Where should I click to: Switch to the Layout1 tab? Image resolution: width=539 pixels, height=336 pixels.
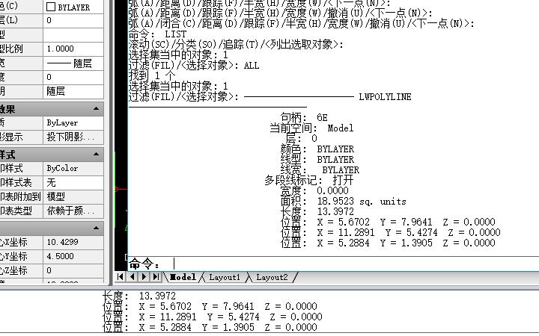tap(225, 277)
